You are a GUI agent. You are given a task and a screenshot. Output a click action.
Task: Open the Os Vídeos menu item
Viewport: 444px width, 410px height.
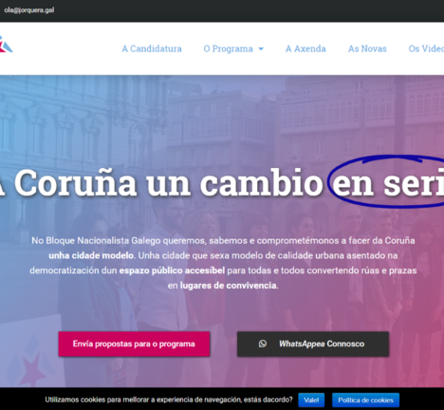pyautogui.click(x=426, y=48)
